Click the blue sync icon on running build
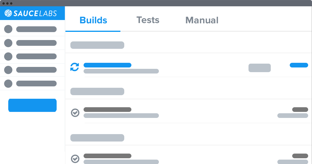This screenshot has width=312, height=164. (74, 67)
